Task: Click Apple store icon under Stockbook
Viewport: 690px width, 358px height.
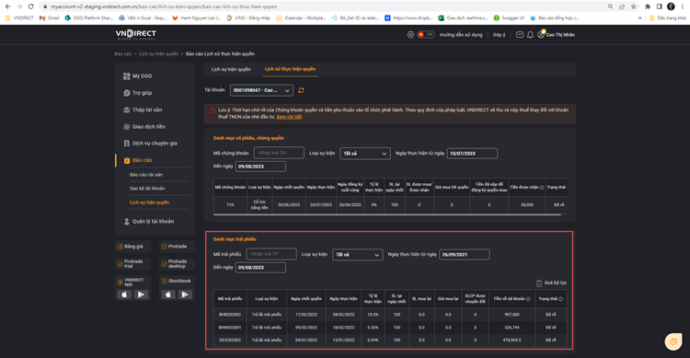Action: pyautogui.click(x=168, y=294)
